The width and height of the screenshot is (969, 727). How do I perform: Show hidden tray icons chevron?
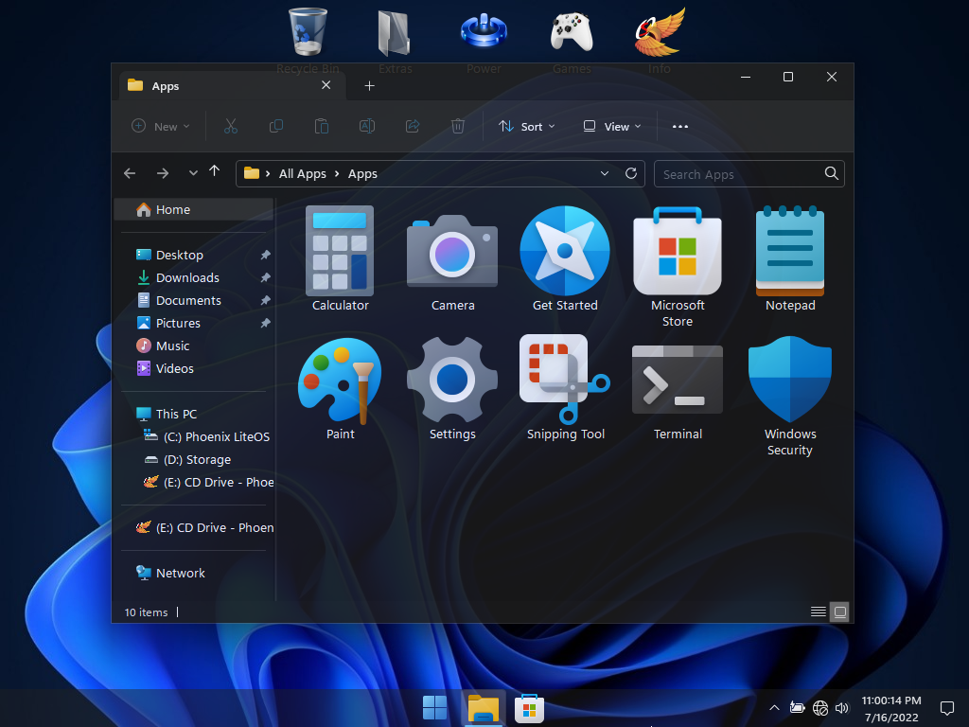point(774,708)
